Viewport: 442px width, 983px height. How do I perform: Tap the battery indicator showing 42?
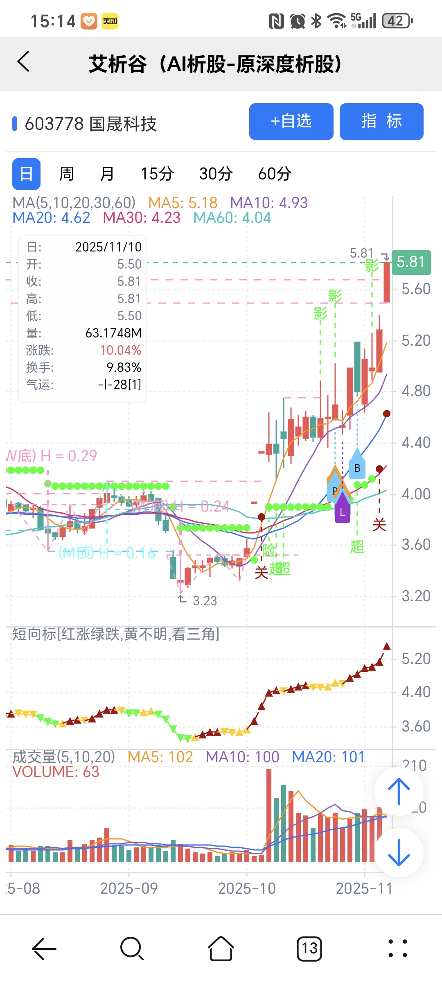coord(397,21)
